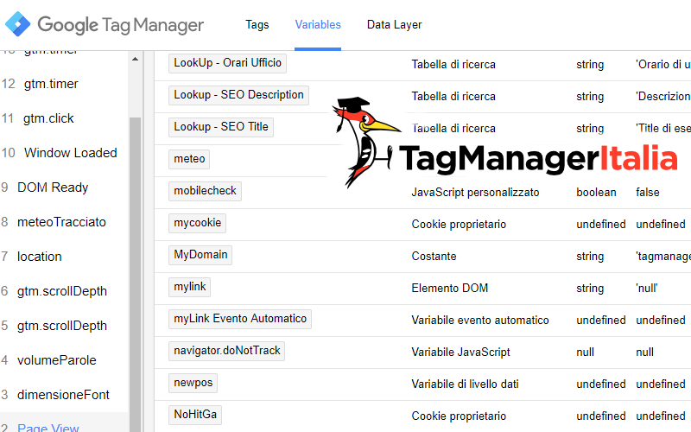Screen dimensions: 691x432
Task: Click the mobilecheck variable chip
Action: tap(205, 191)
